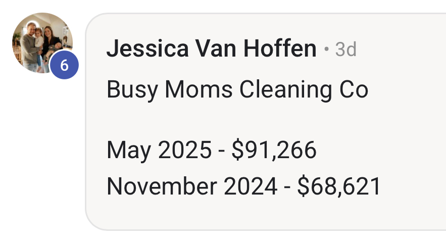Click the word Hoffen in the author name
Viewport: 446px width, 241px height.
click(280, 48)
